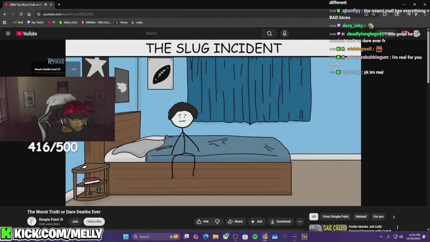The width and height of the screenshot is (430, 242).
Task: Open the melly bookmark
Action: [137, 23]
